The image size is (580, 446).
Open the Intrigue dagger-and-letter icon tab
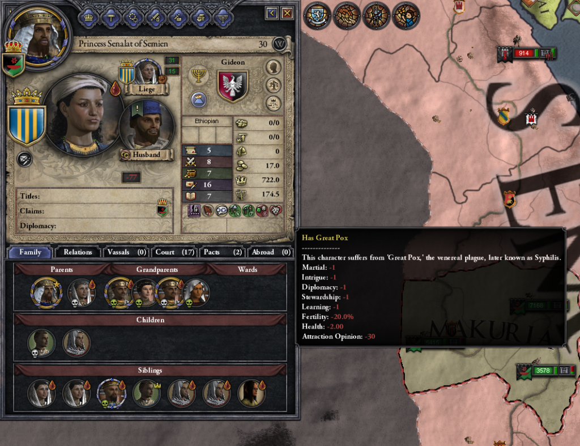[178, 18]
